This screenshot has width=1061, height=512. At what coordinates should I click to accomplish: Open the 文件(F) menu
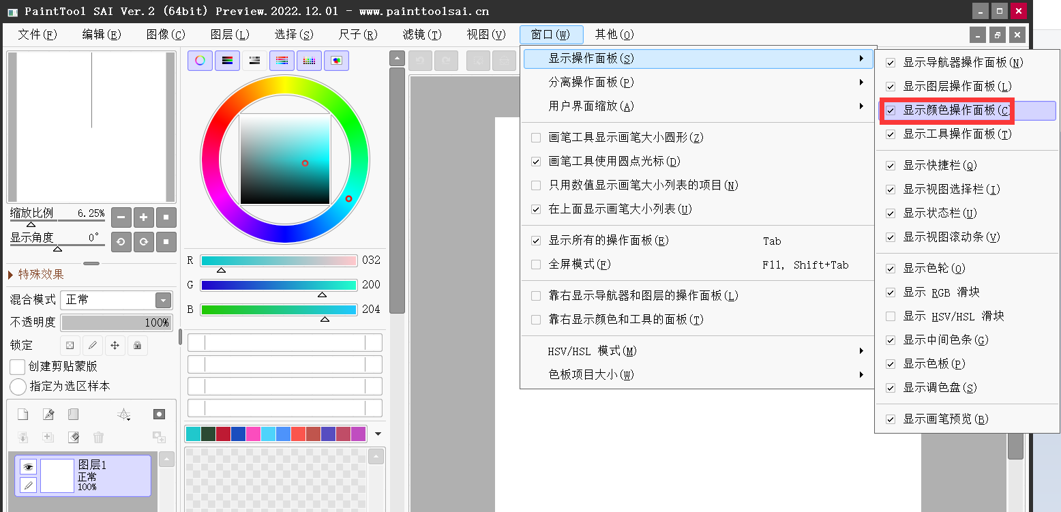(x=38, y=35)
